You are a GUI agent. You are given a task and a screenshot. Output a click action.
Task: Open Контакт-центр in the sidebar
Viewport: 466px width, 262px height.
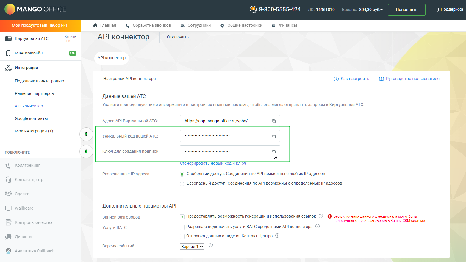[29, 180]
